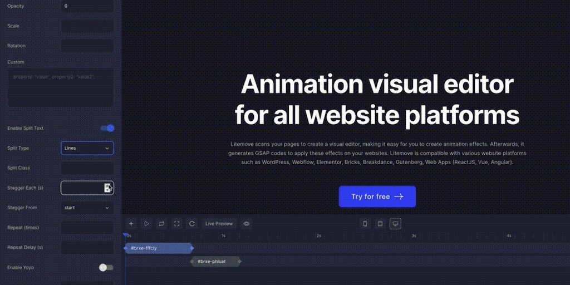Click the plus icon to add animation
Viewport: 570px width, 285px height.
[131, 224]
